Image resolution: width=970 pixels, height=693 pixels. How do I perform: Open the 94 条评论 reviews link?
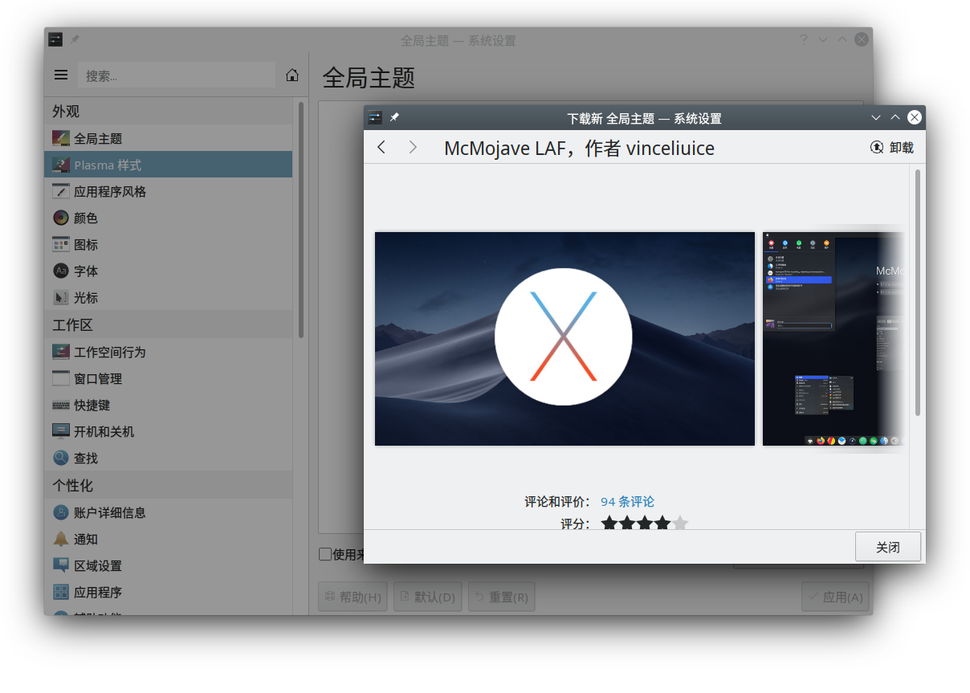[627, 501]
